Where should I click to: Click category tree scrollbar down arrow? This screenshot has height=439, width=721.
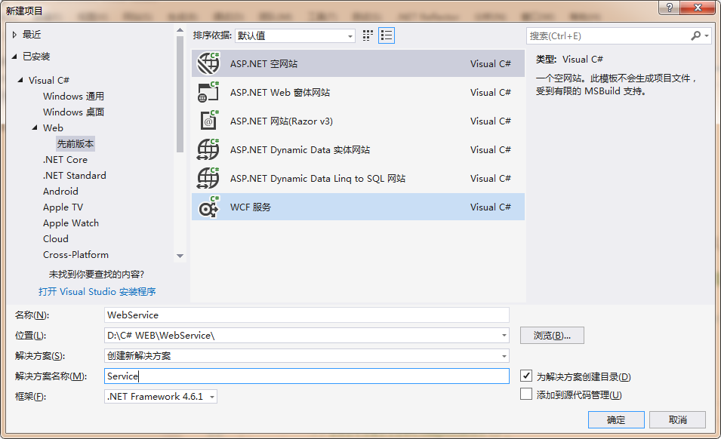tap(180, 256)
